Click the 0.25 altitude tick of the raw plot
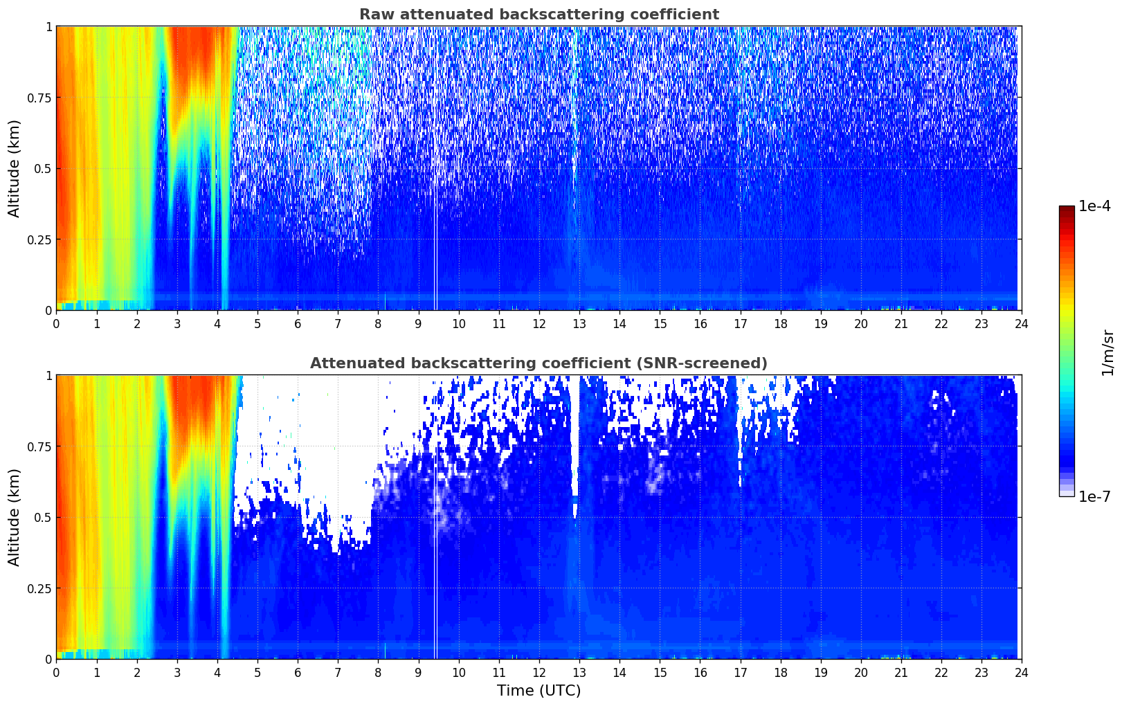 39,239
